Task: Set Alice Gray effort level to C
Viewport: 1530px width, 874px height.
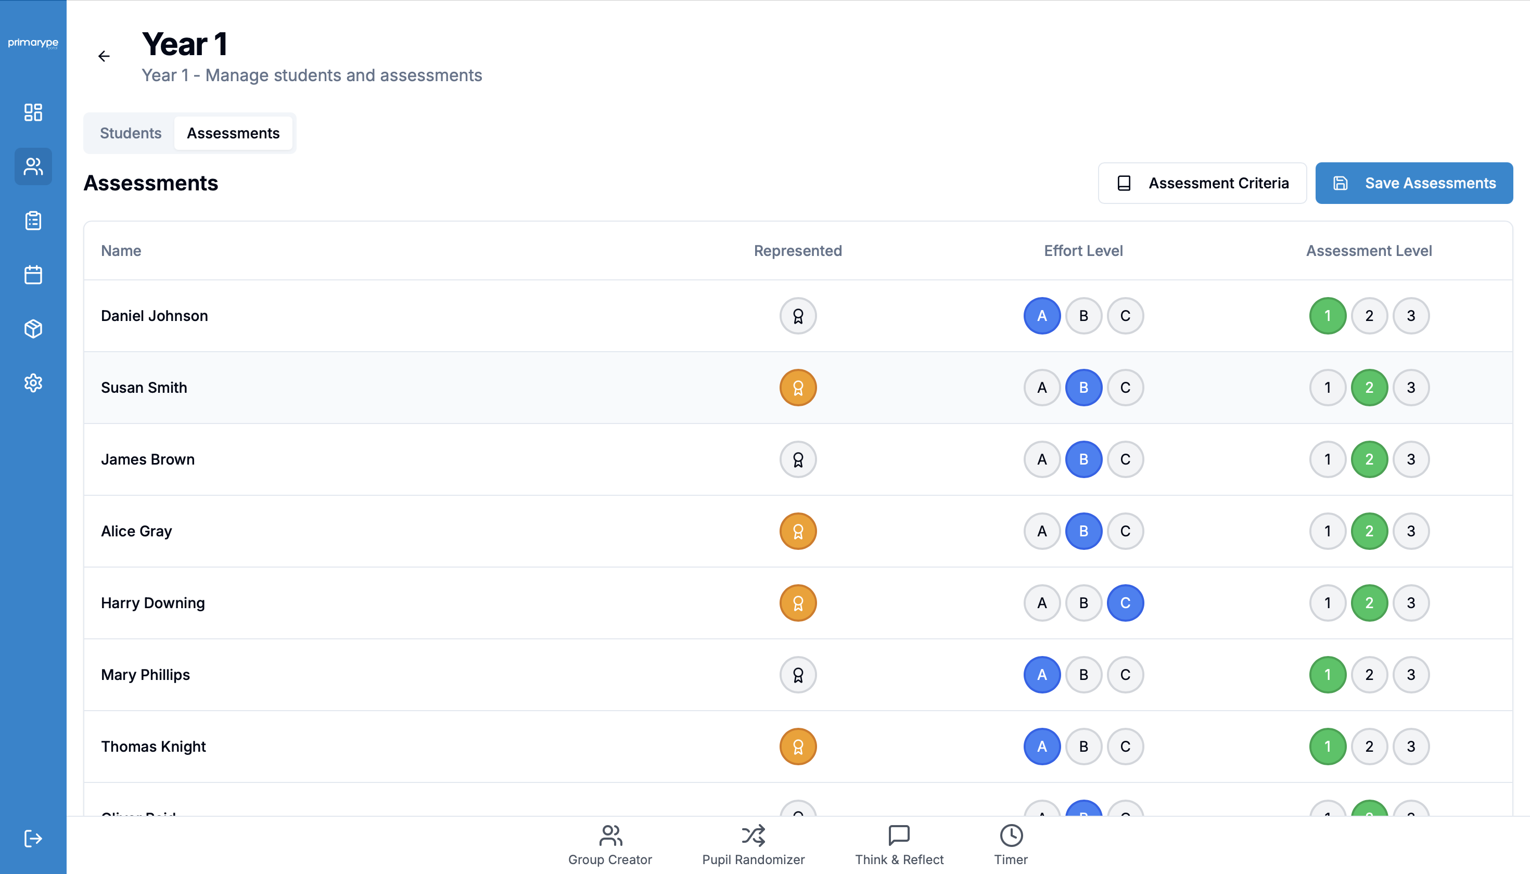Action: pyautogui.click(x=1125, y=531)
